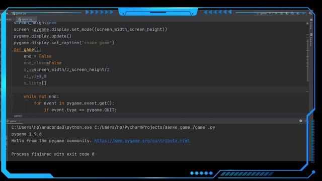Hide the Run panel with minus icon
Screen dimensions: 322x181
coord(306,121)
